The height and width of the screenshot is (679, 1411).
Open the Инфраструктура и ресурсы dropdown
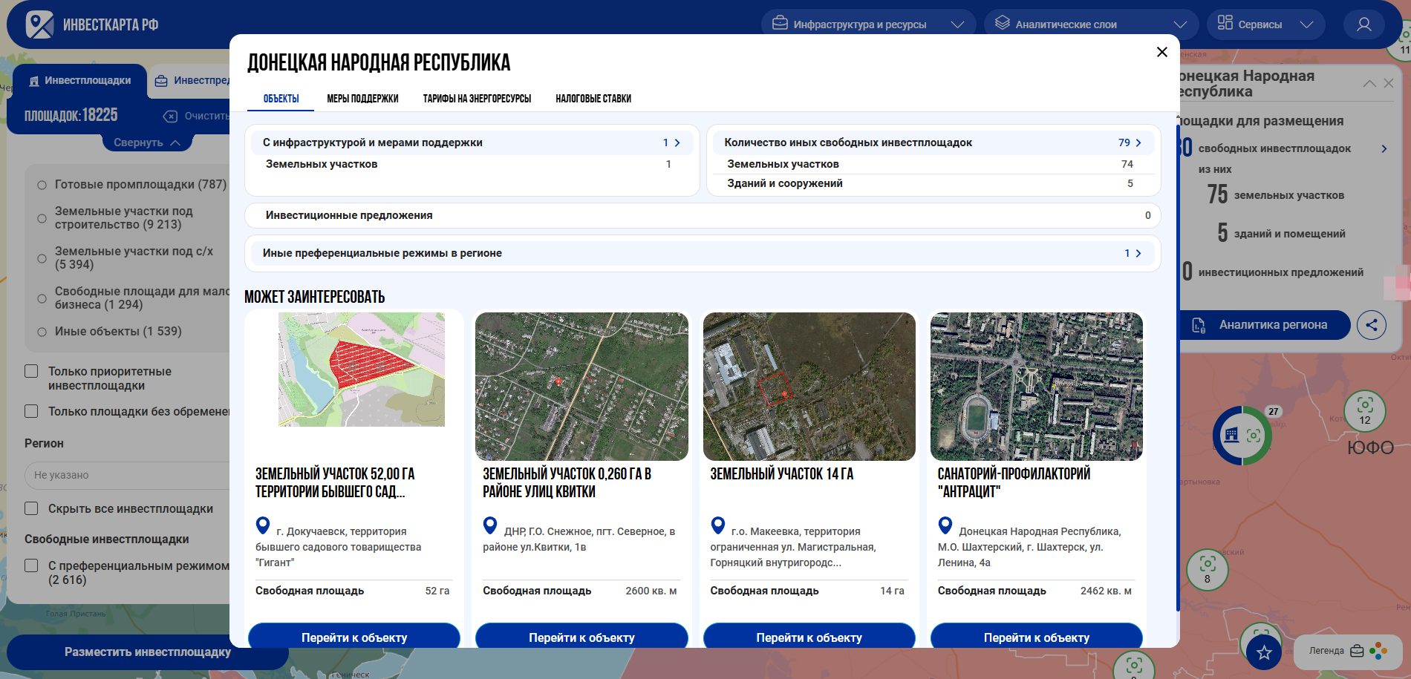pos(868,24)
